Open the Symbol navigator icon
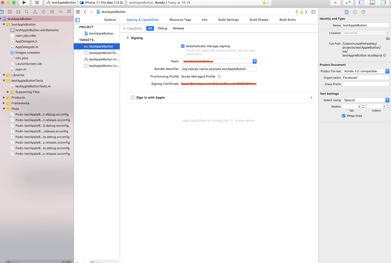The height and width of the screenshot is (263, 391). (18, 12)
